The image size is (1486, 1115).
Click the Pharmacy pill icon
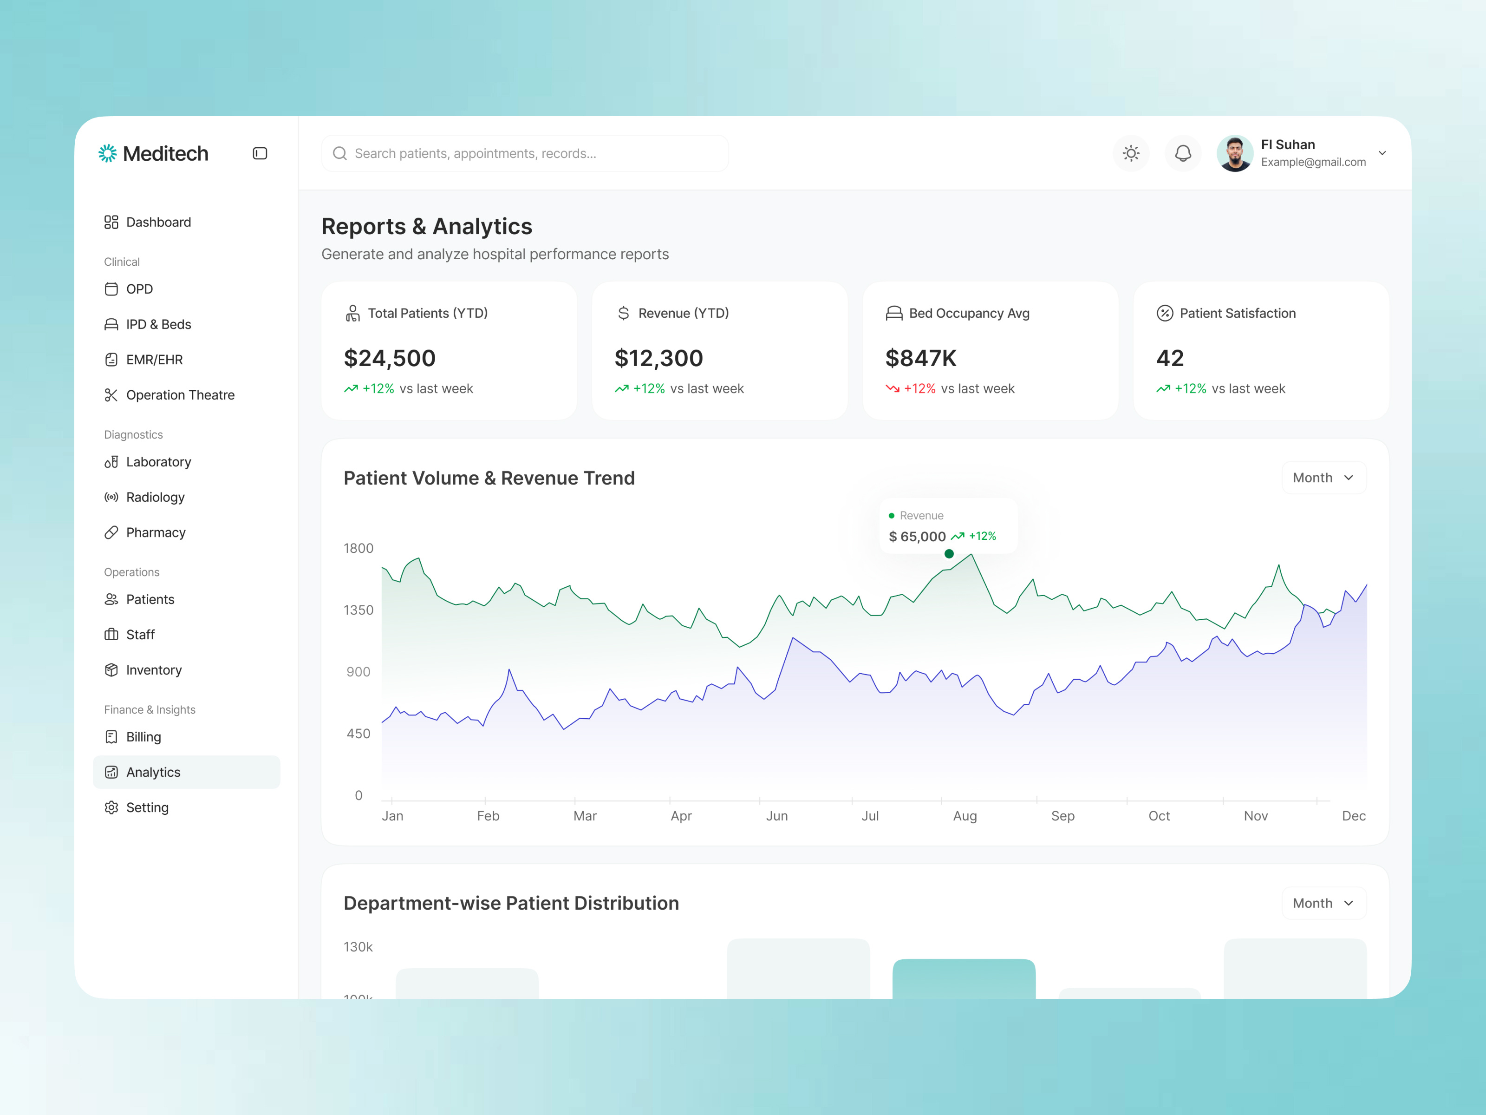point(111,532)
